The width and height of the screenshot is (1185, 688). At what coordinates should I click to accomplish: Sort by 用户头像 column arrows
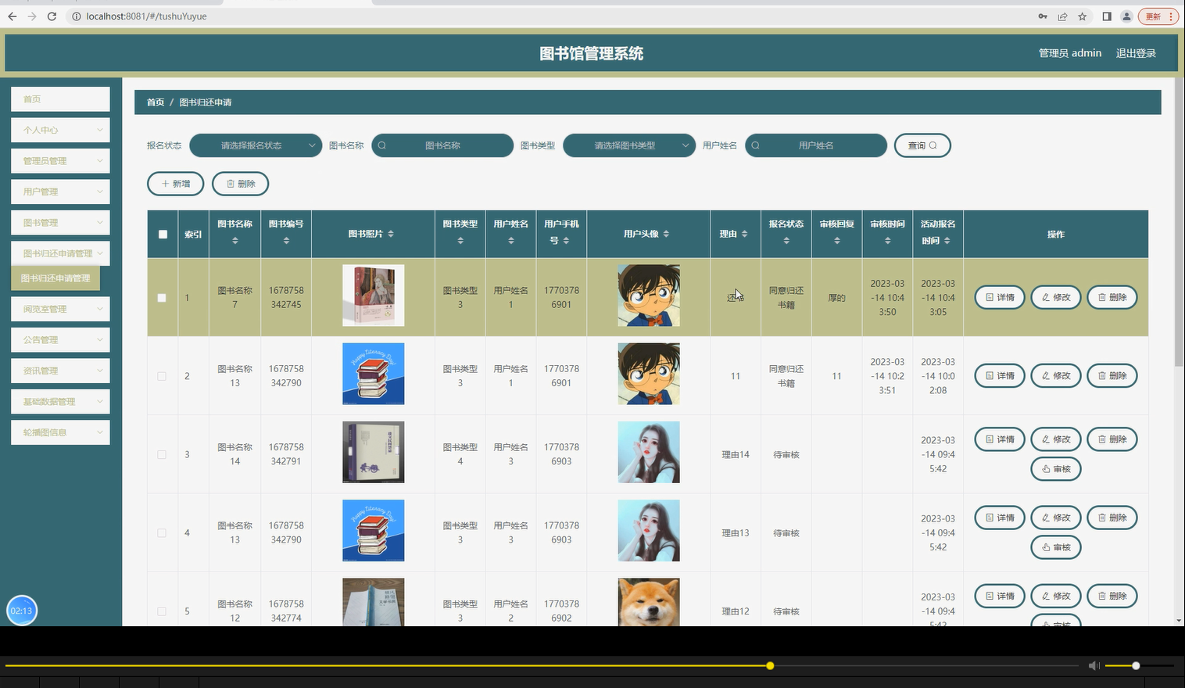click(666, 234)
